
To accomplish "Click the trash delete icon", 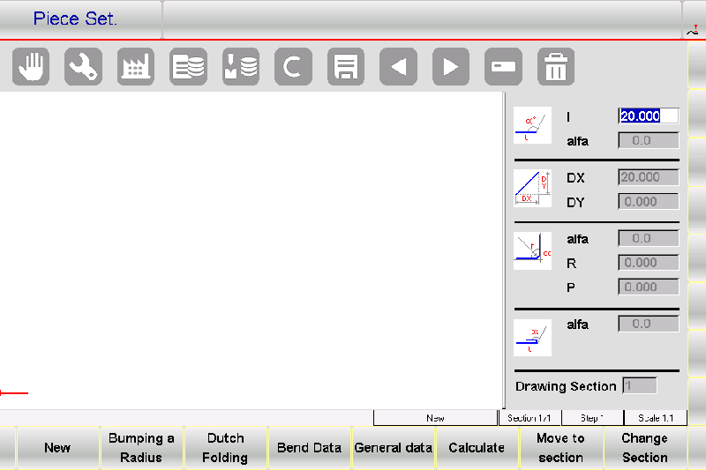I will [x=556, y=66].
